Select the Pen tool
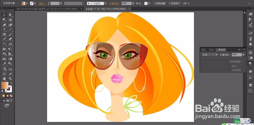The height and width of the screenshot is (125, 254). tap(4, 25)
